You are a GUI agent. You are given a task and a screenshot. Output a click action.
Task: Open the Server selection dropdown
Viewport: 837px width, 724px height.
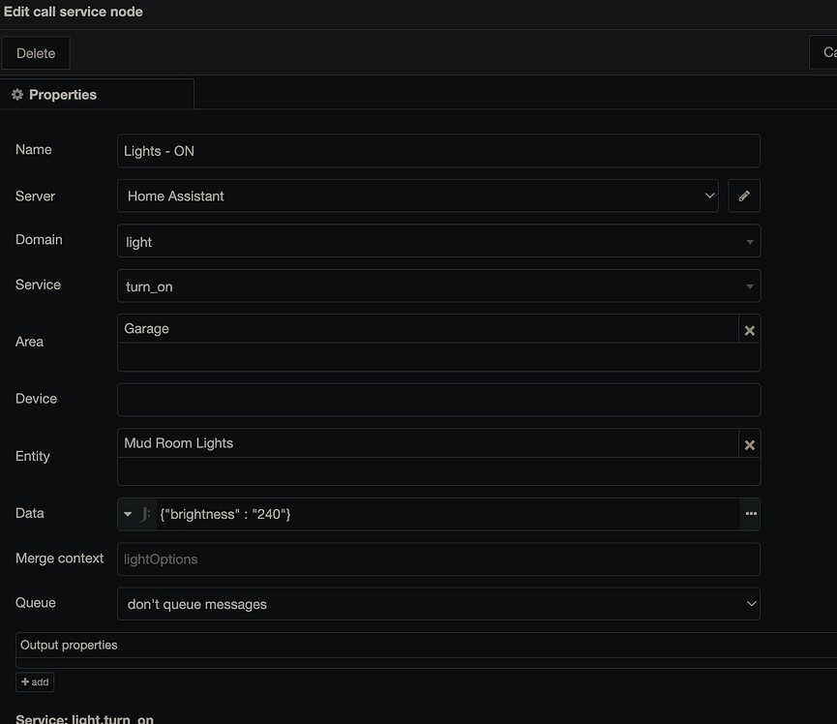pyautogui.click(x=711, y=195)
